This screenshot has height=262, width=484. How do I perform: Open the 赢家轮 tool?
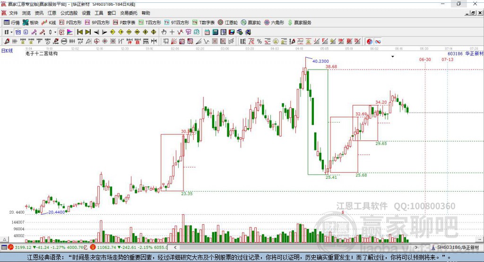pyautogui.click(x=251, y=23)
